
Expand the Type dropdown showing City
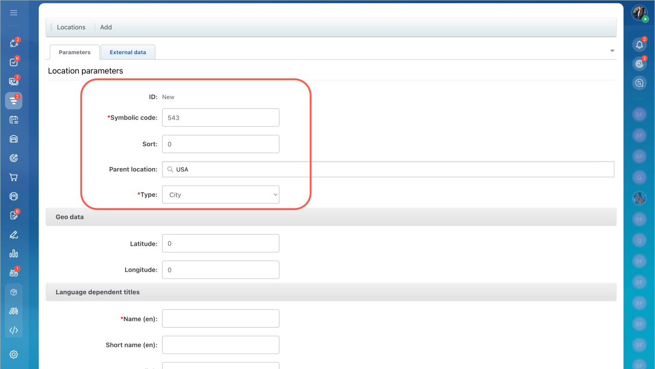221,195
